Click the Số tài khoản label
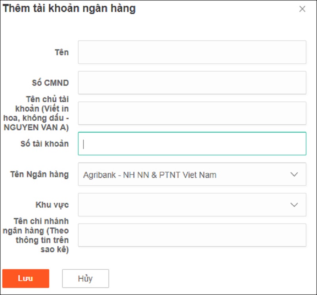Screen dimensions: 317x295 44,144
